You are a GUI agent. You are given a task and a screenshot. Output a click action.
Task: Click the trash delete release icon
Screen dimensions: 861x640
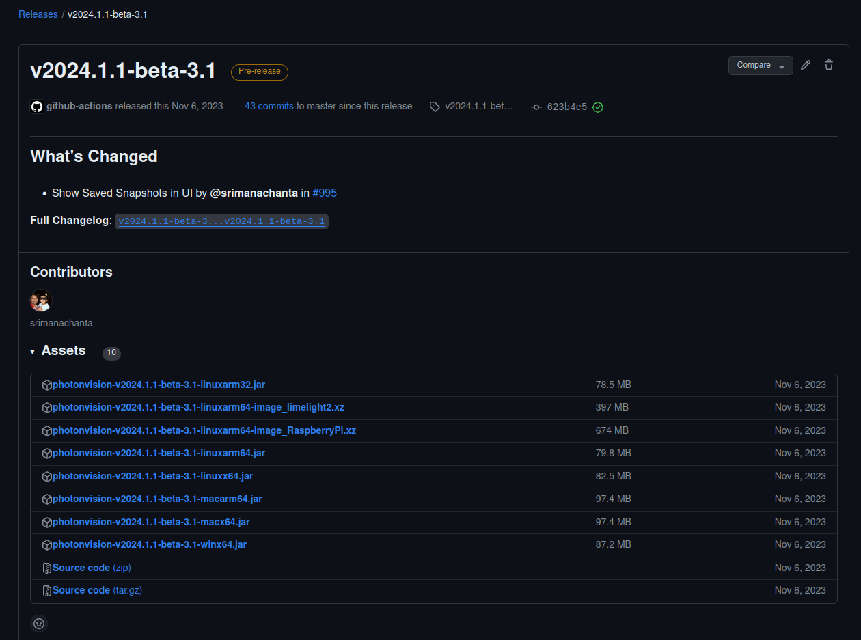coord(829,65)
